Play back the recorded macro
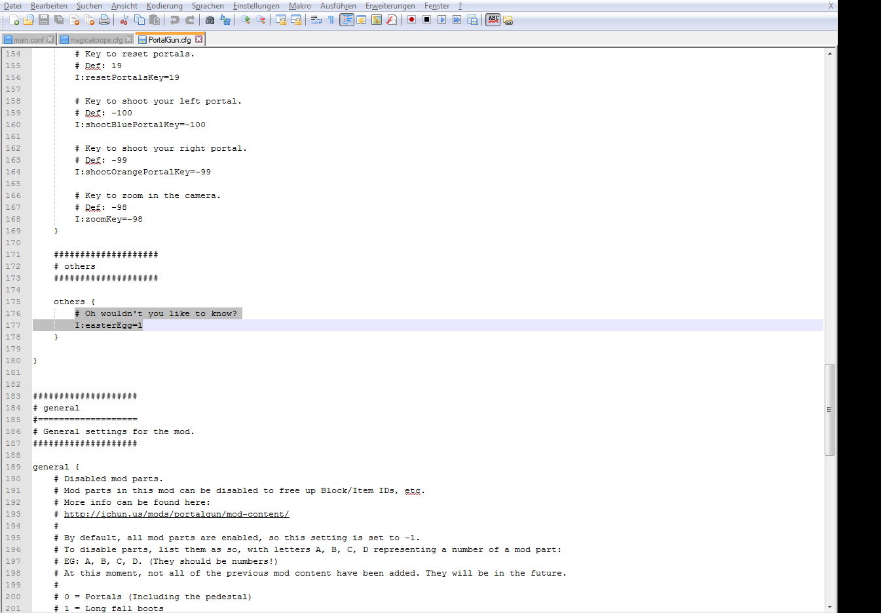Viewport: 881px width, 613px height. [441, 20]
